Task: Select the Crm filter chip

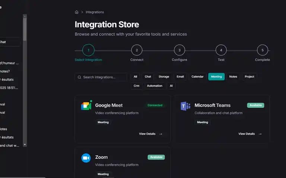Action: click(x=136, y=86)
